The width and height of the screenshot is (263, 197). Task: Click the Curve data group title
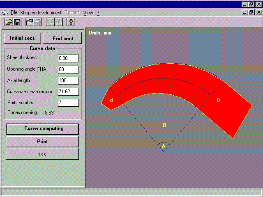click(x=42, y=48)
